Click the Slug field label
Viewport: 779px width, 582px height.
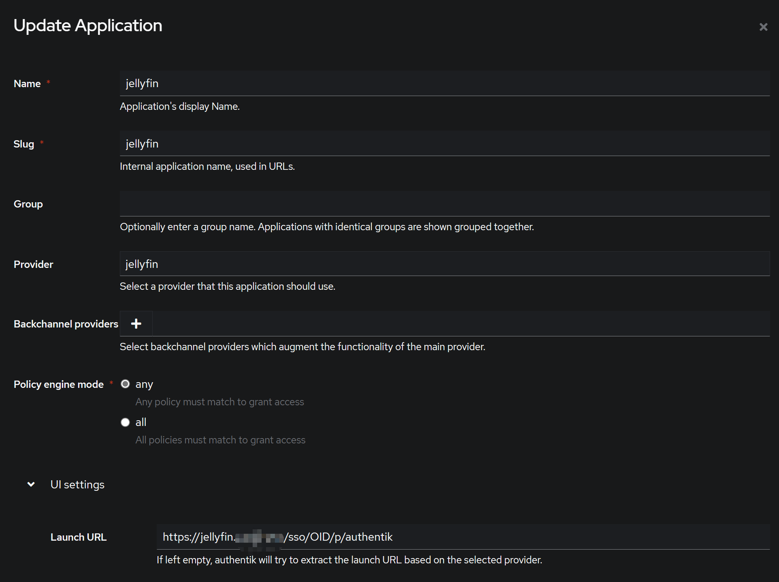tap(24, 144)
